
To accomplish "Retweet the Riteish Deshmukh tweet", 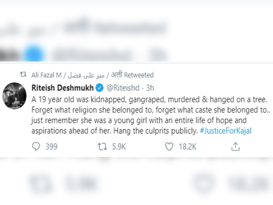I will pos(103,146).
